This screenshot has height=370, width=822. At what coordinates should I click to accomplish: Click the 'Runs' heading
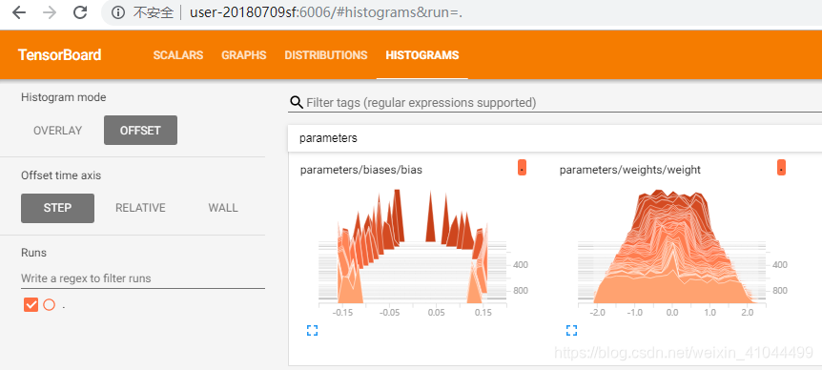click(33, 253)
